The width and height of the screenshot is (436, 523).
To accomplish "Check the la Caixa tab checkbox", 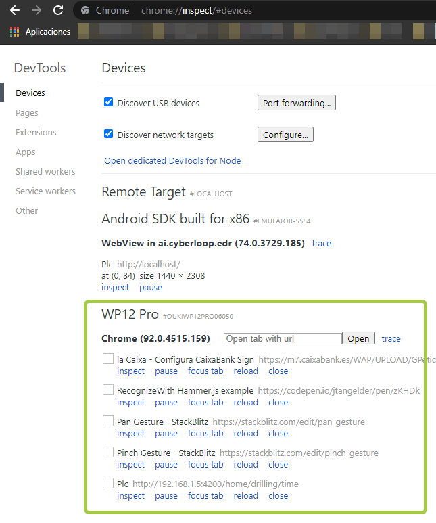I will [x=108, y=359].
